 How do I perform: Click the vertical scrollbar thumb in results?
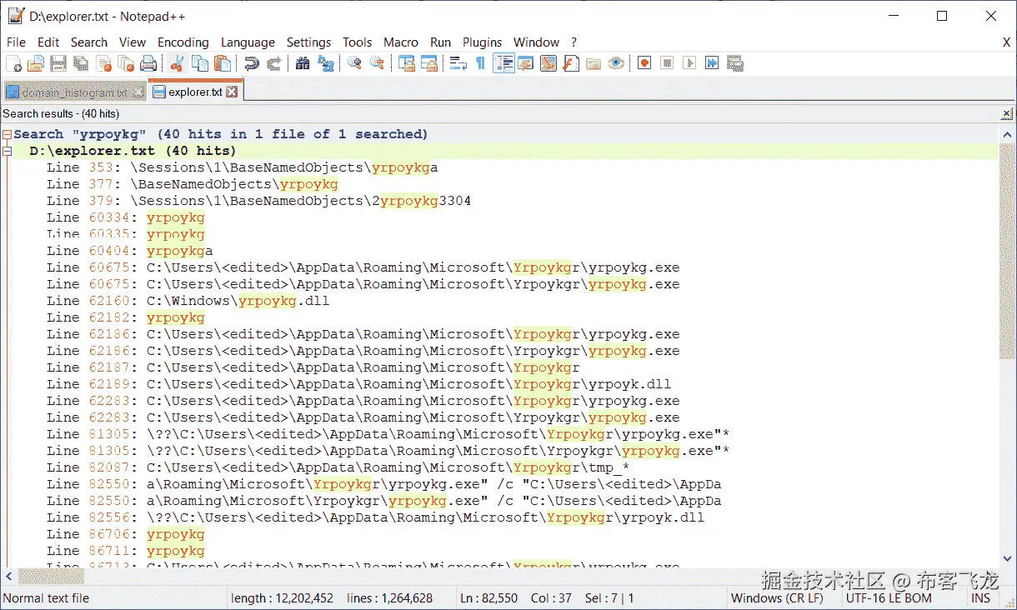[x=1007, y=252]
